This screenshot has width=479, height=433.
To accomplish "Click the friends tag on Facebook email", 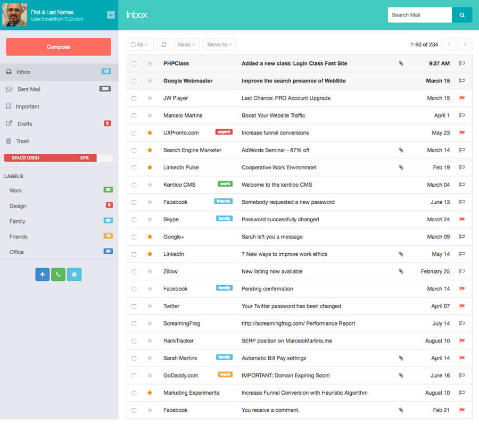I will click(x=223, y=201).
